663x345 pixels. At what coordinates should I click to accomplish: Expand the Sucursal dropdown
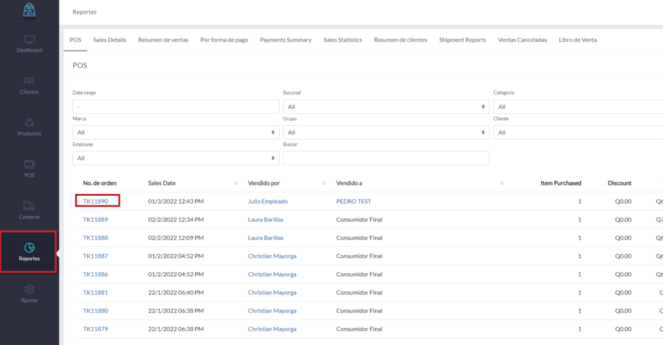[385, 107]
